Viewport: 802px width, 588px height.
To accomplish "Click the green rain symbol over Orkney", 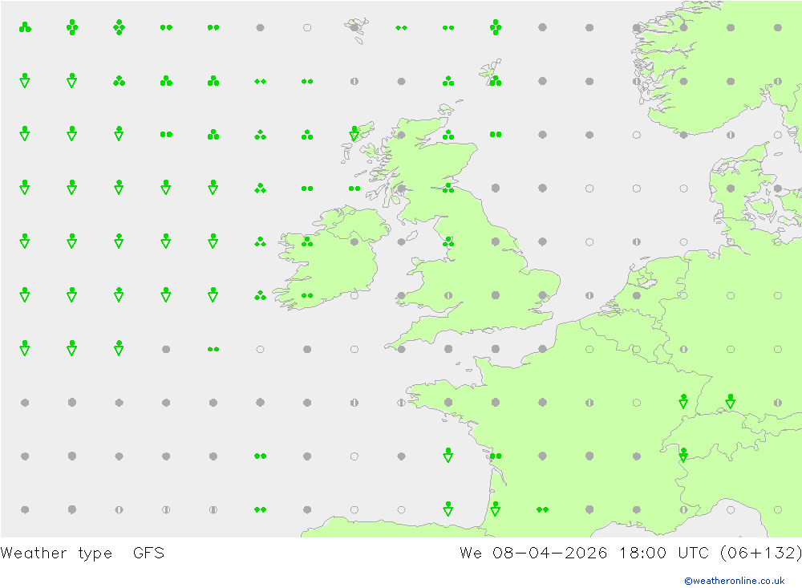I will coord(448,135).
